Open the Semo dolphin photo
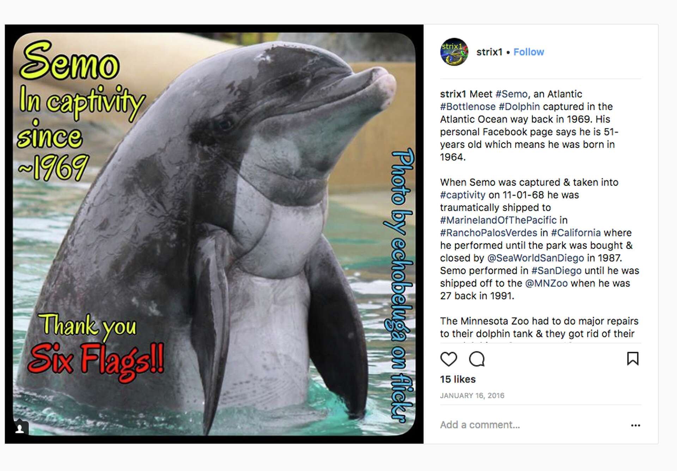Image resolution: width=677 pixels, height=471 pixels. tap(214, 234)
